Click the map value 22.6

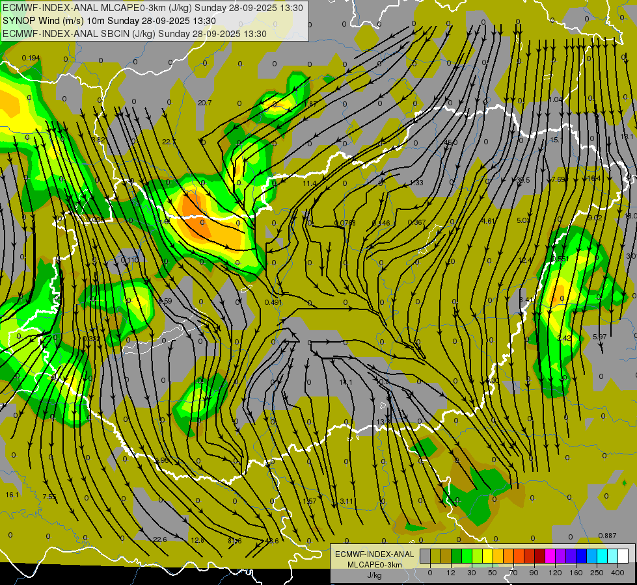tap(160, 539)
